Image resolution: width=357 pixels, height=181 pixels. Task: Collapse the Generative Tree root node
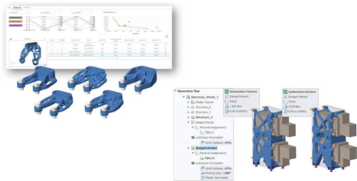tap(175, 91)
